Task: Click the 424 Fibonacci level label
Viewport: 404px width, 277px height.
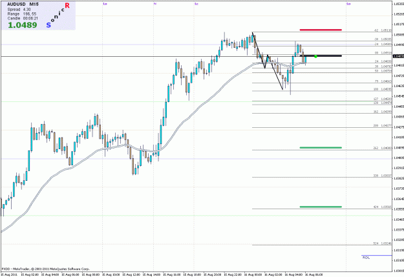Action: [x=383, y=207]
